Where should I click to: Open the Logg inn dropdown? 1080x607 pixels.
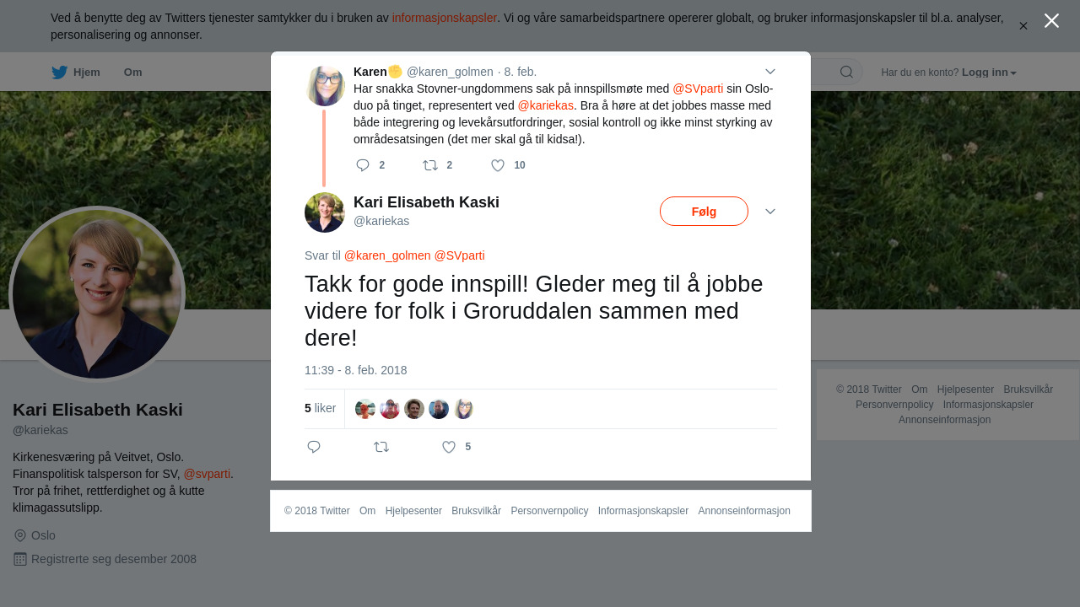[989, 73]
